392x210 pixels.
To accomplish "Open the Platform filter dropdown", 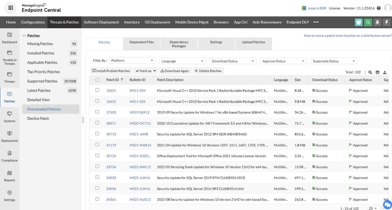I will pyautogui.click(x=132, y=60).
